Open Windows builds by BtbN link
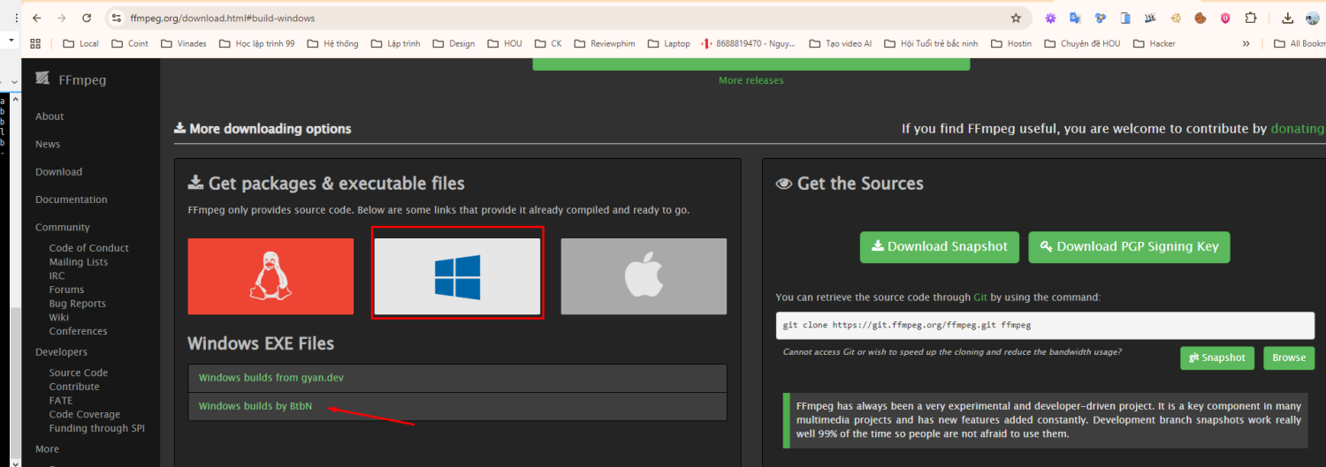The height and width of the screenshot is (467, 1326). point(255,406)
